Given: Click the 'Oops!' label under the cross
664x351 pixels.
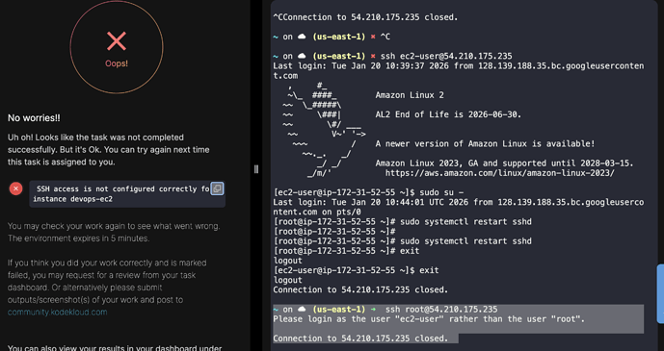Looking at the screenshot, I should (x=117, y=63).
